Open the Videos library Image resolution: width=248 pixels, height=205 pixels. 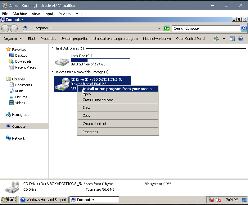[20, 103]
